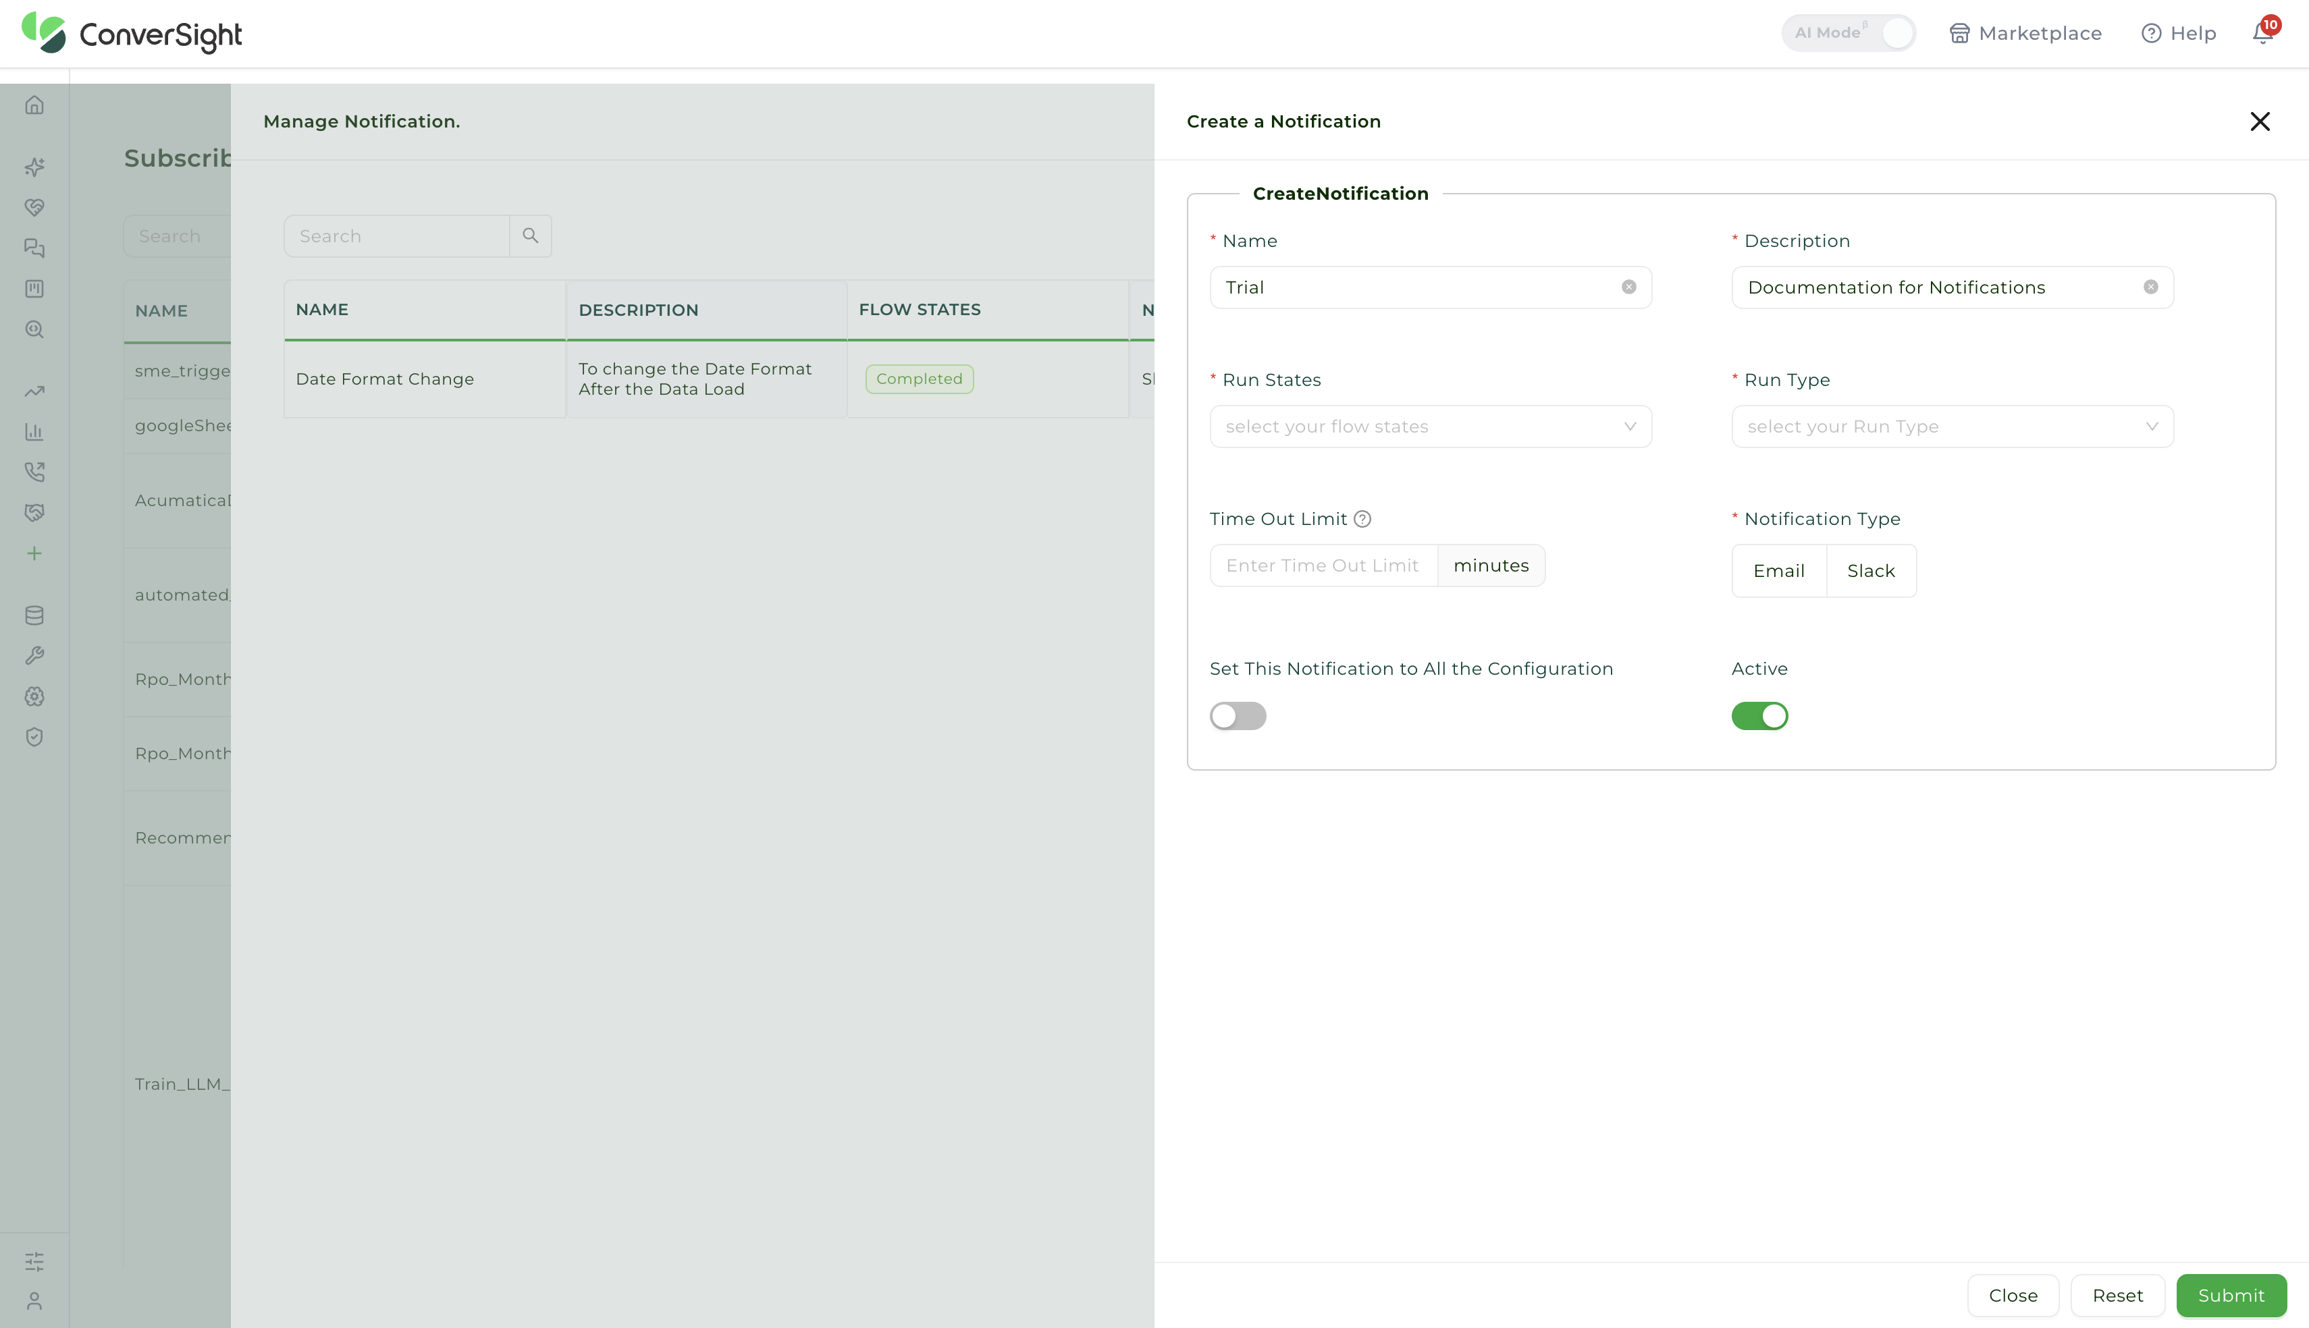Open the trending line icon in sidebar
The height and width of the screenshot is (1328, 2309).
(34, 391)
